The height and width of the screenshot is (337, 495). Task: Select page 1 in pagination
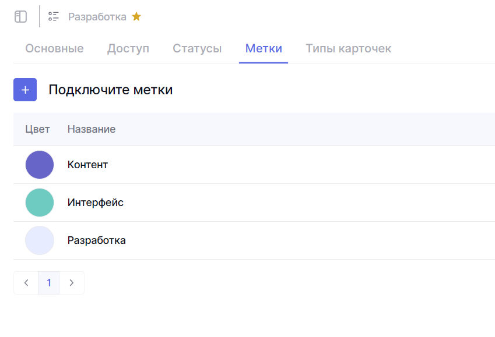[x=49, y=283]
